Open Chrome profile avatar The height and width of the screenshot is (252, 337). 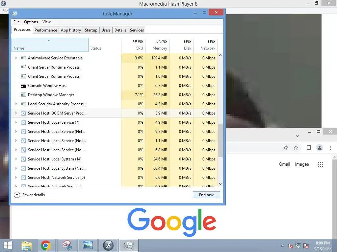[x=320, y=148]
